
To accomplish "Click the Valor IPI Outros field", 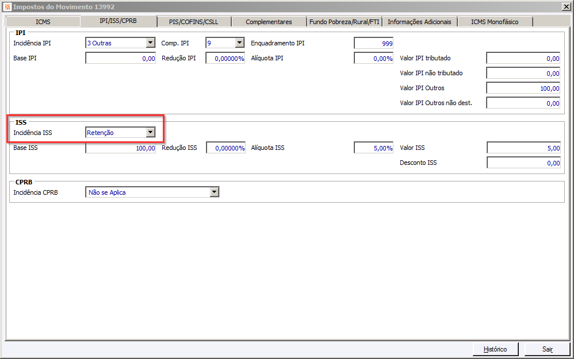I will (523, 88).
